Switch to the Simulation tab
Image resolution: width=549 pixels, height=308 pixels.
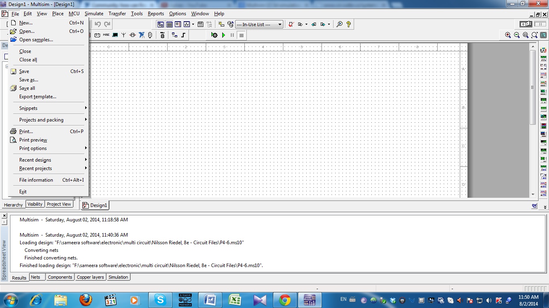pyautogui.click(x=118, y=277)
